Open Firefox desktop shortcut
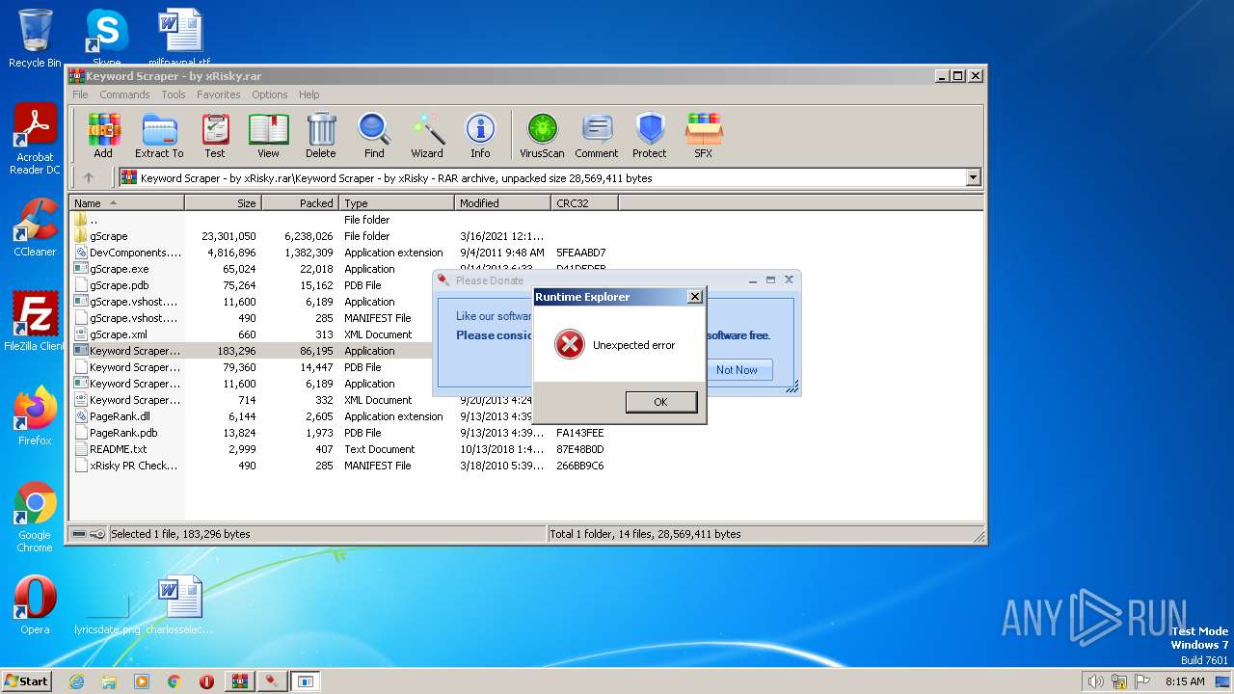1234x694 pixels. click(x=35, y=416)
